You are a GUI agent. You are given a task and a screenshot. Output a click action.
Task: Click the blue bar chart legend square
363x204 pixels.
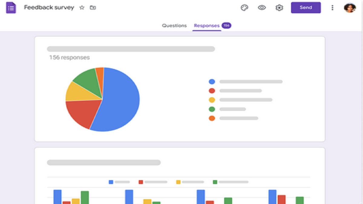[x=111, y=182]
